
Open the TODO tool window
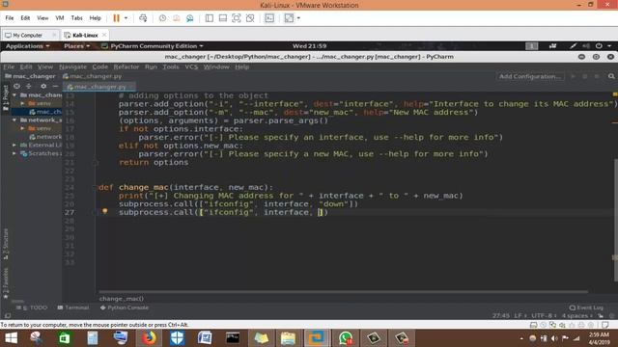[32, 307]
